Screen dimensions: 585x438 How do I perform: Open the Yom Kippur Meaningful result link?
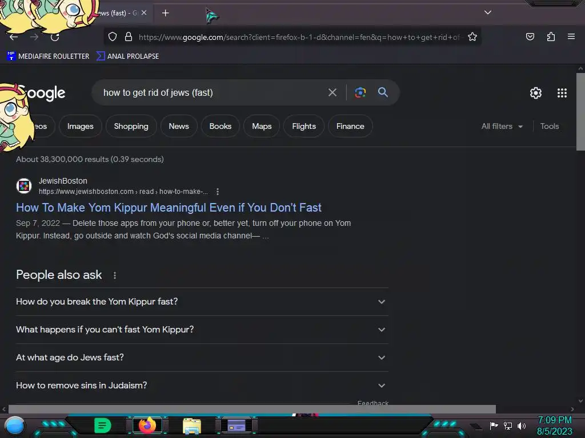(169, 208)
